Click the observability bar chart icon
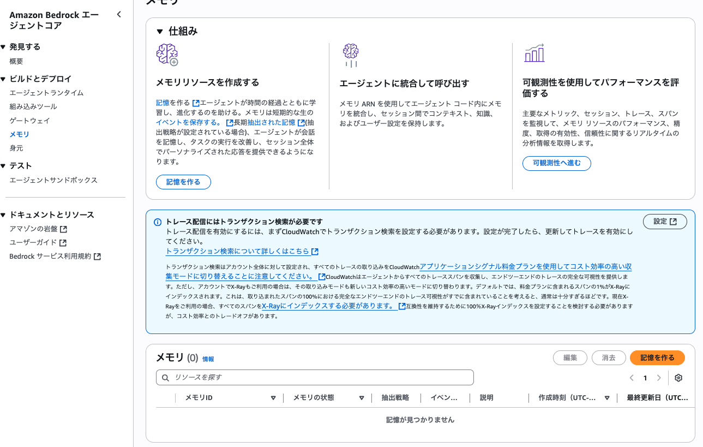Image resolution: width=703 pixels, height=447 pixels. pos(534,53)
